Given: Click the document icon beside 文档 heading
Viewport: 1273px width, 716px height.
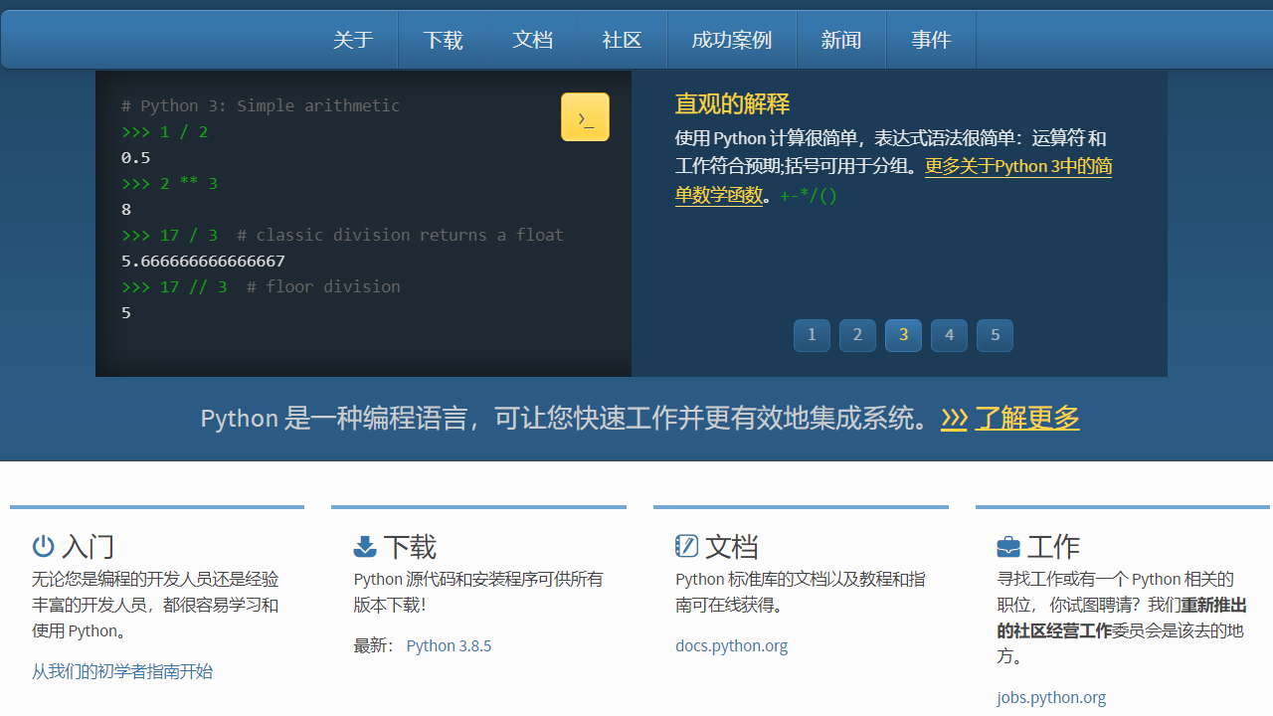Looking at the screenshot, I should 686,546.
